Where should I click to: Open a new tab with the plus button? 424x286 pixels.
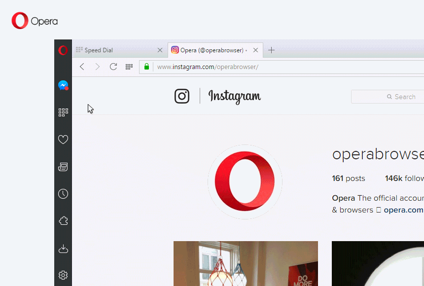271,50
